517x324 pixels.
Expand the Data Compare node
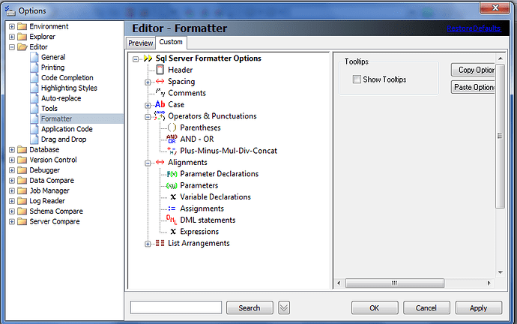(12, 181)
